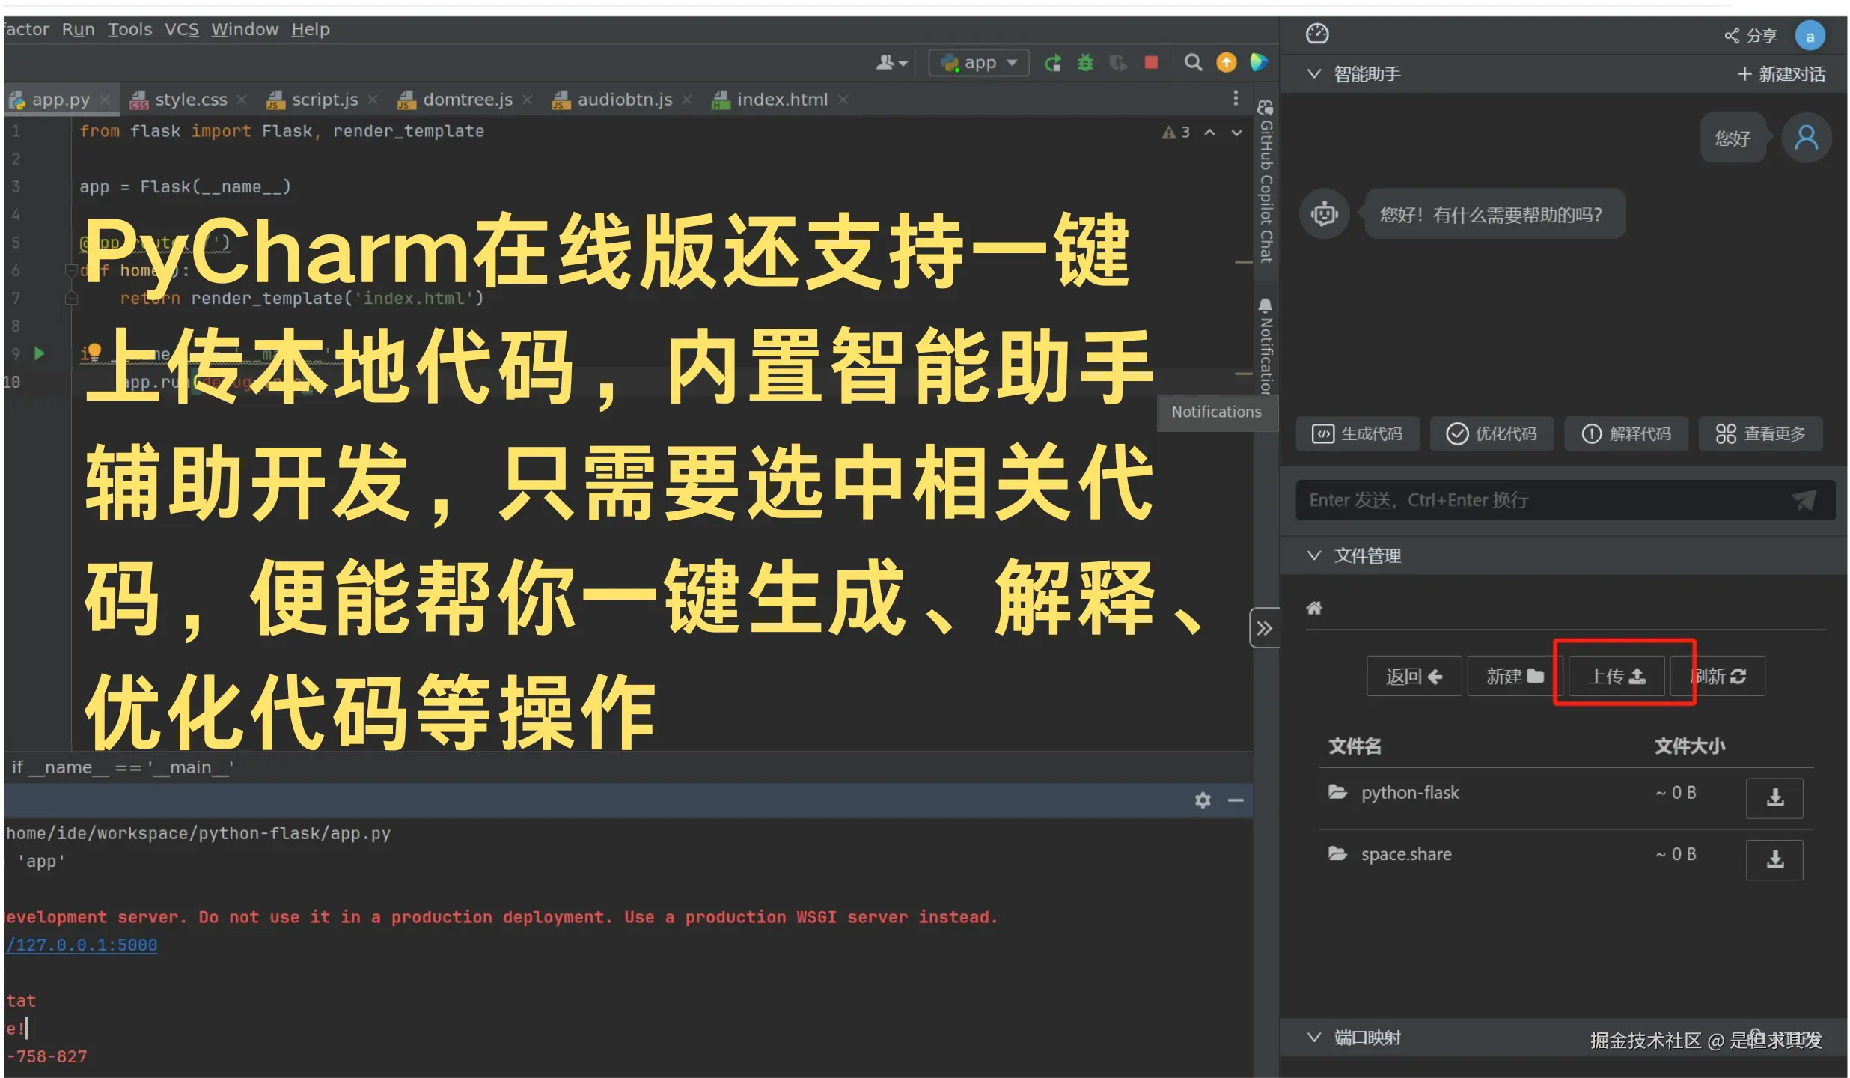Click the gauge dashboard icon
Screen dimensions: 1850x1078
(1317, 34)
